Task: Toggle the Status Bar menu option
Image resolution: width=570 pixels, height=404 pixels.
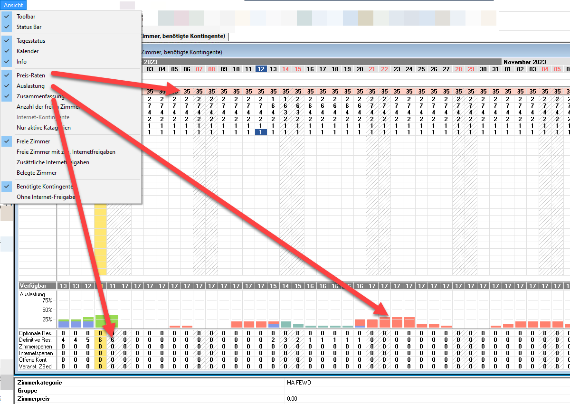Action: [x=29, y=27]
